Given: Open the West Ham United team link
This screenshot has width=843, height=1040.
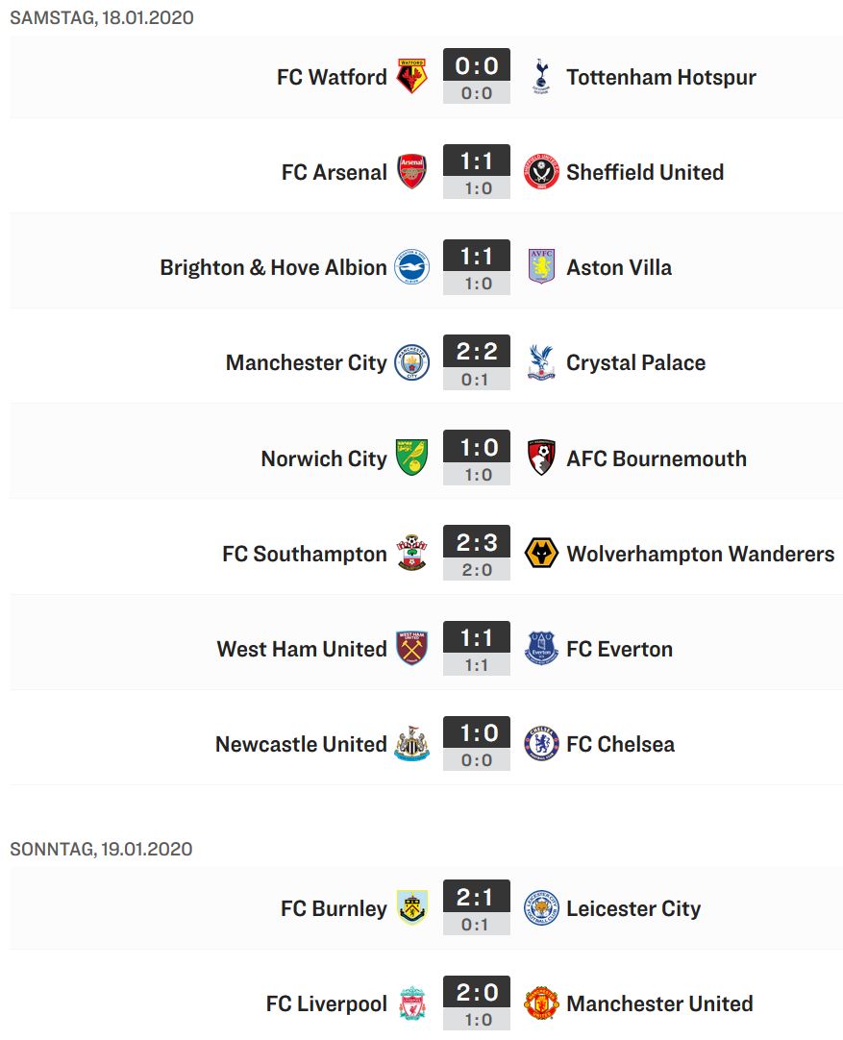Looking at the screenshot, I should [302, 649].
